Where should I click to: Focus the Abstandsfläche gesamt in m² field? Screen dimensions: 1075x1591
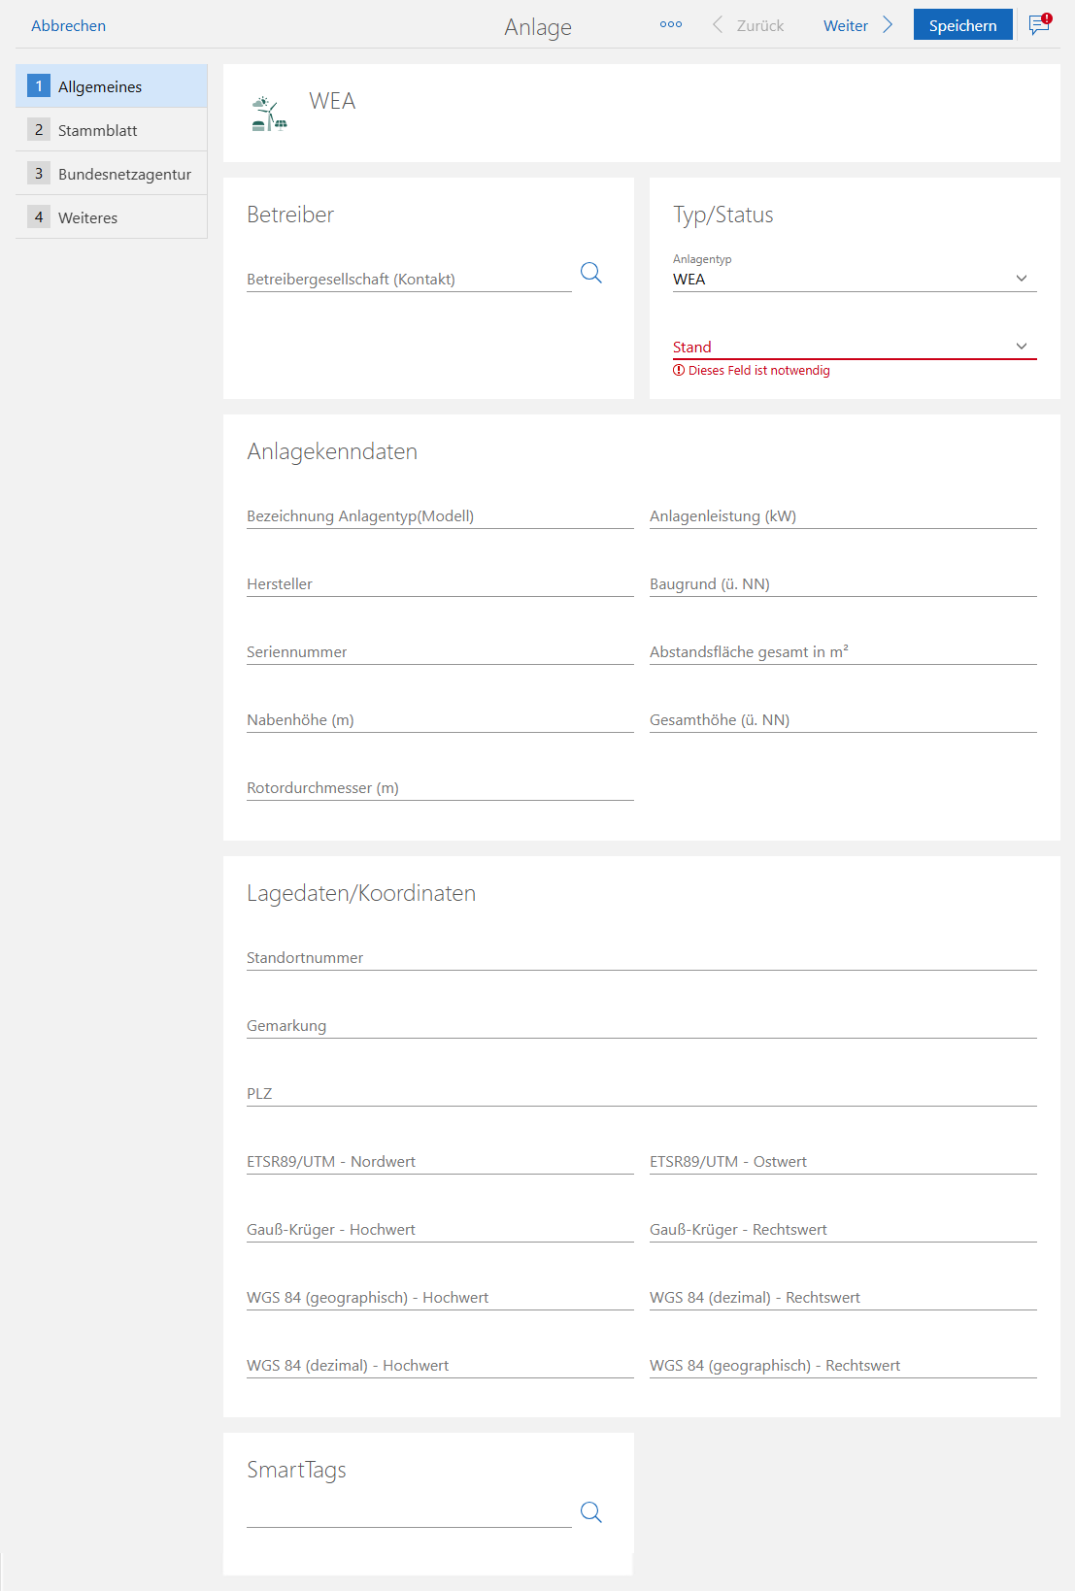pos(843,652)
